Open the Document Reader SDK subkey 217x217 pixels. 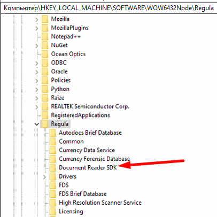point(88,167)
